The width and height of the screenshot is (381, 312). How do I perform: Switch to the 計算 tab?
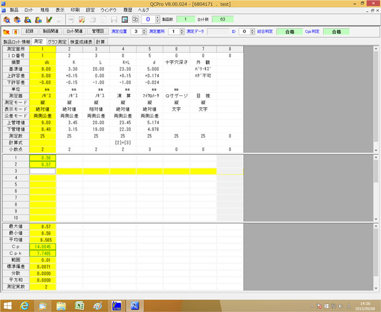click(x=100, y=42)
